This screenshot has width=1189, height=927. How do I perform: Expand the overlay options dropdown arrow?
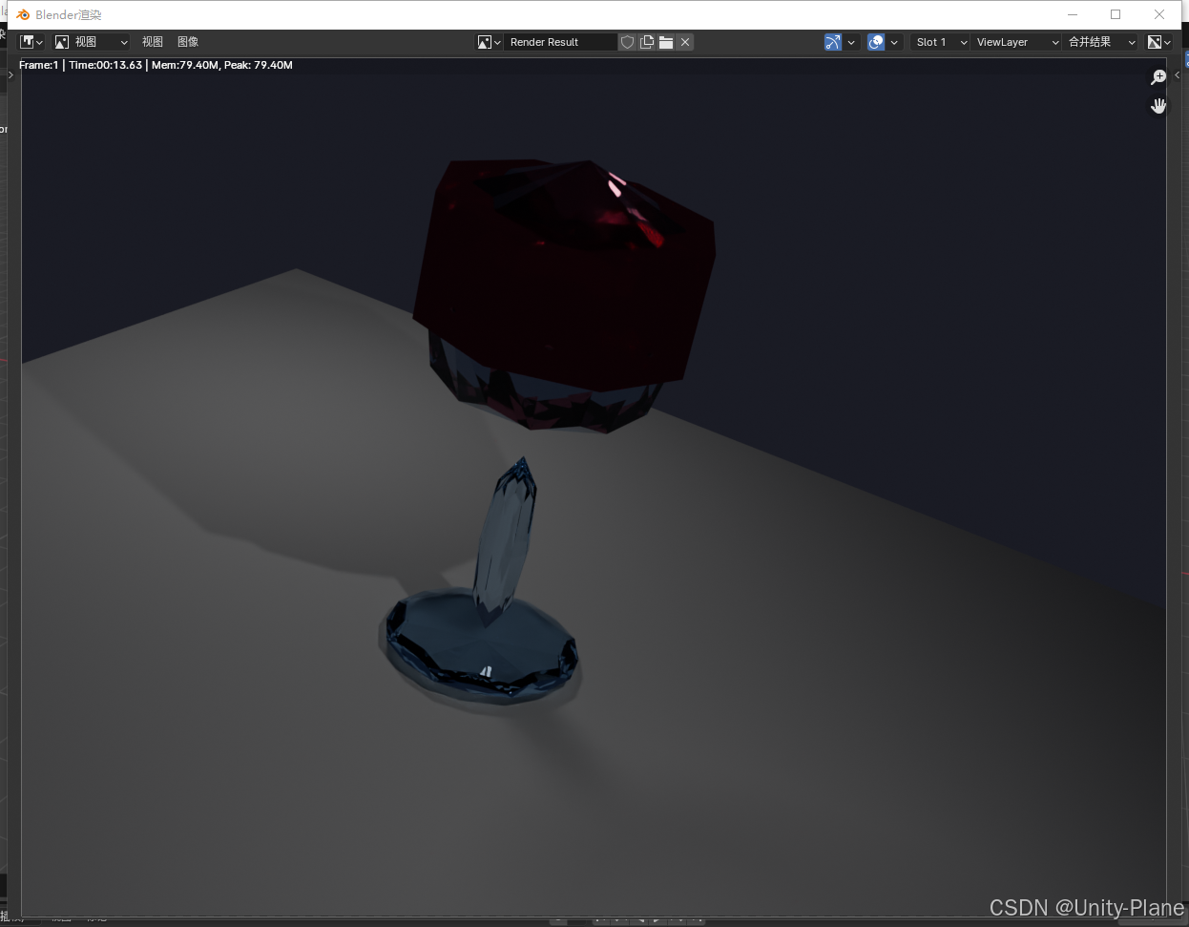(894, 42)
